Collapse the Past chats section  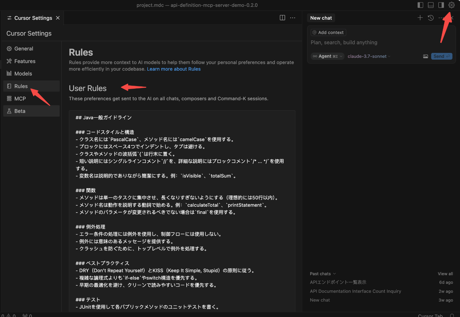[323, 274]
